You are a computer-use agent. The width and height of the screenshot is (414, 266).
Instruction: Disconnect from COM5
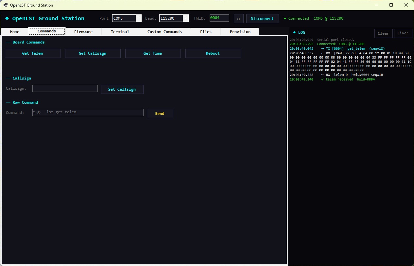pyautogui.click(x=262, y=19)
